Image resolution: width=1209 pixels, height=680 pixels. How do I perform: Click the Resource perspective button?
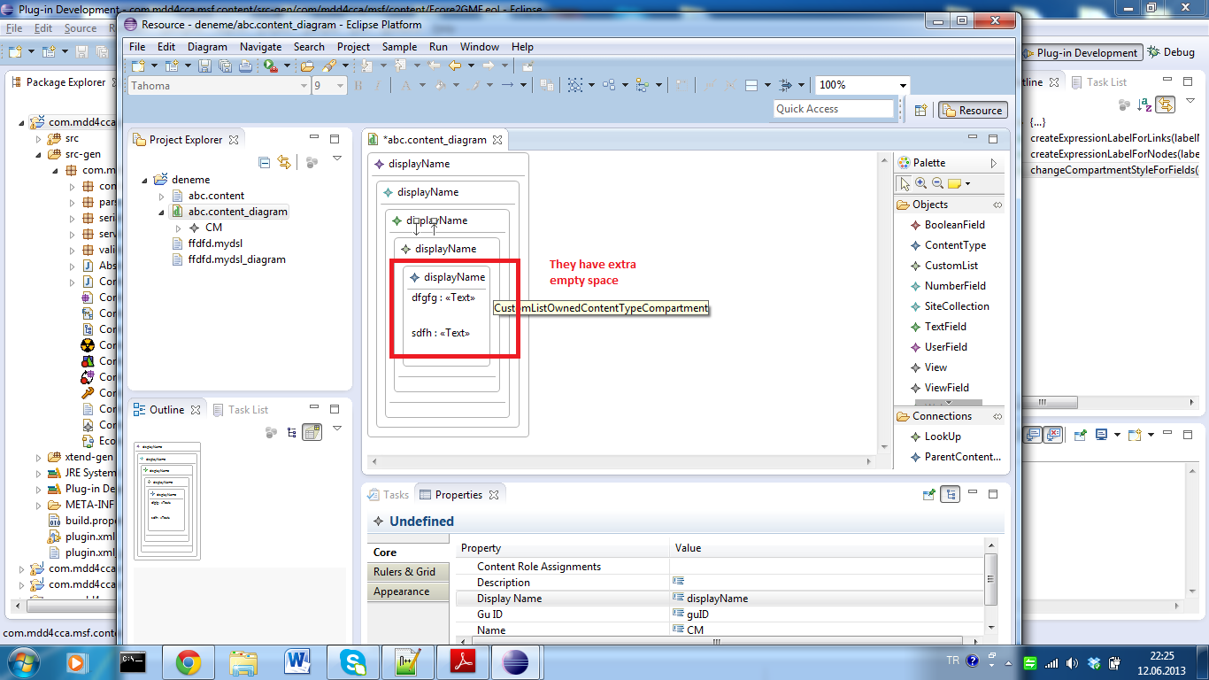(x=973, y=110)
